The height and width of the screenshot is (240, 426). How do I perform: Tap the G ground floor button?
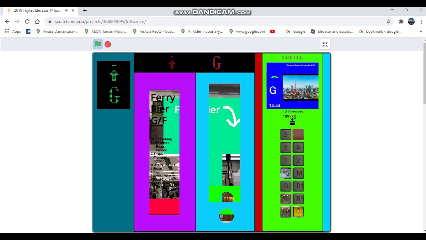286,173
